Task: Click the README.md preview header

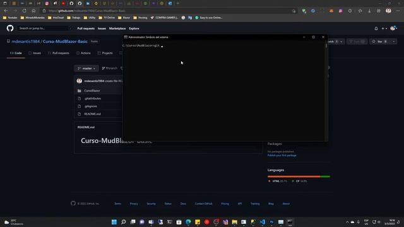Action: pyautogui.click(x=86, y=127)
